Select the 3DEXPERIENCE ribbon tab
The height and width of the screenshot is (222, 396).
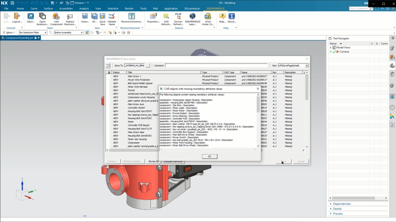point(215,9)
